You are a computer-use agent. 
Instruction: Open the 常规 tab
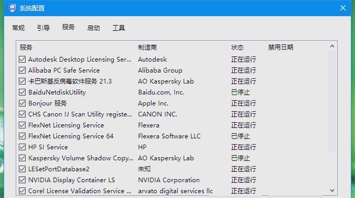click(x=18, y=28)
